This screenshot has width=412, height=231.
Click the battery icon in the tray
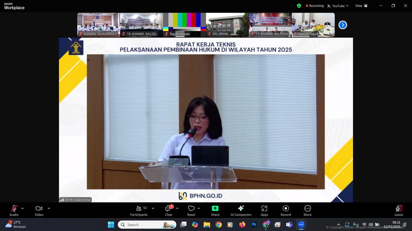tap(377, 225)
